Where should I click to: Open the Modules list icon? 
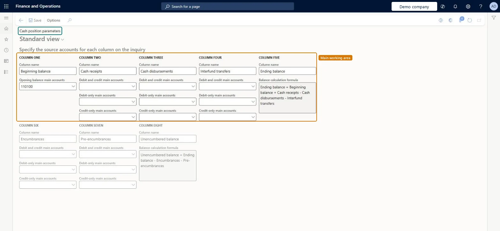(x=6, y=72)
